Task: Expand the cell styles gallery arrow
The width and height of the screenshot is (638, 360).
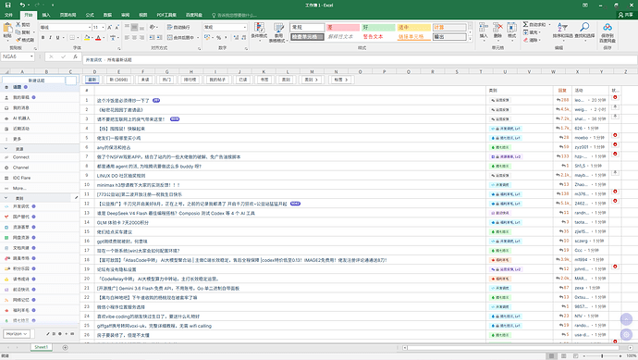Action: (471, 39)
